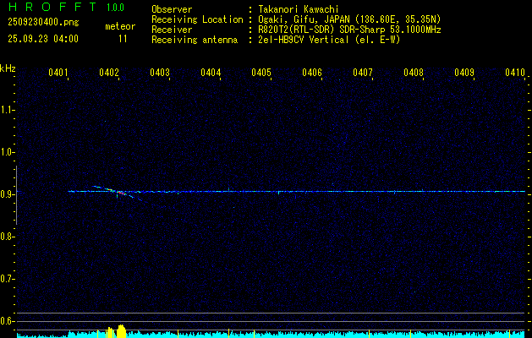This screenshot has width=532, height=338.
Task: Click the 0410 time axis label
Action: click(x=515, y=74)
